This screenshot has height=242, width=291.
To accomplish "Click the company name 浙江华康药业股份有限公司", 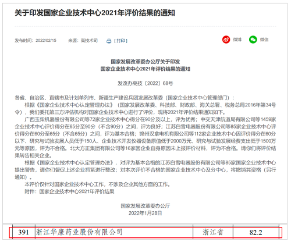I will coord(79,232).
